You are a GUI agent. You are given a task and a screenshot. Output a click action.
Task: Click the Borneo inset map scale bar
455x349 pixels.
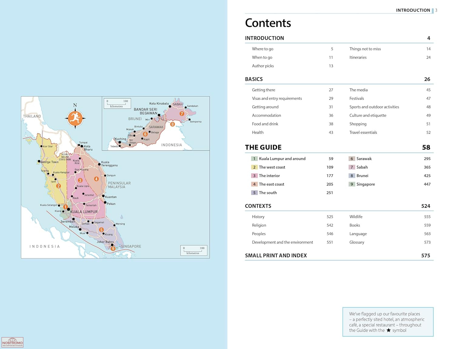coord(117,103)
